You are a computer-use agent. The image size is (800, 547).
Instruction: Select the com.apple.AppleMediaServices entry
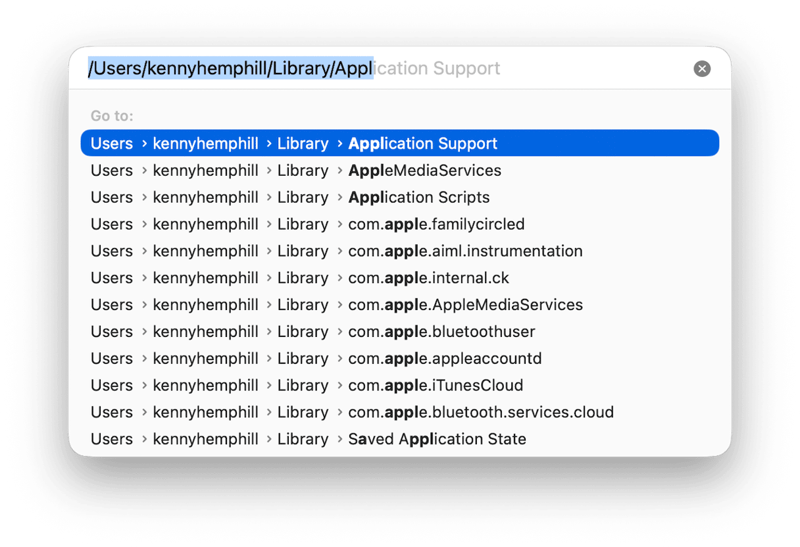465,304
